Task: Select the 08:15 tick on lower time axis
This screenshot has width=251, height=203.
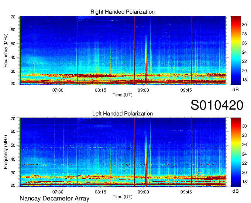Action: pyautogui.click(x=100, y=192)
